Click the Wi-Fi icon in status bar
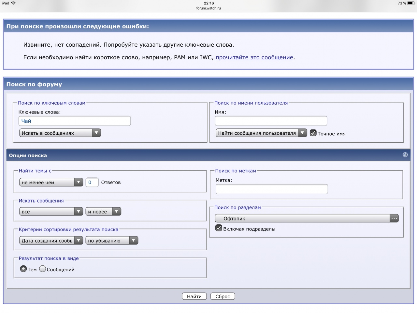The width and height of the screenshot is (417, 313). (x=13, y=3)
